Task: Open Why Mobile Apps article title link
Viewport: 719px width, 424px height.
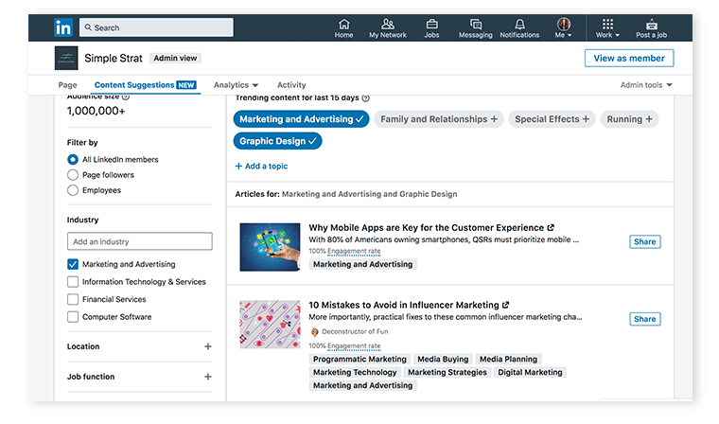Action: [x=426, y=227]
